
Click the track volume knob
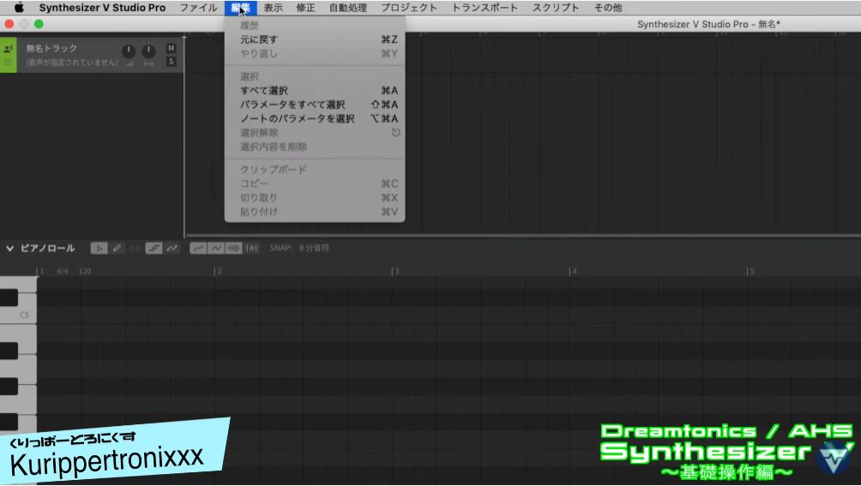click(129, 51)
